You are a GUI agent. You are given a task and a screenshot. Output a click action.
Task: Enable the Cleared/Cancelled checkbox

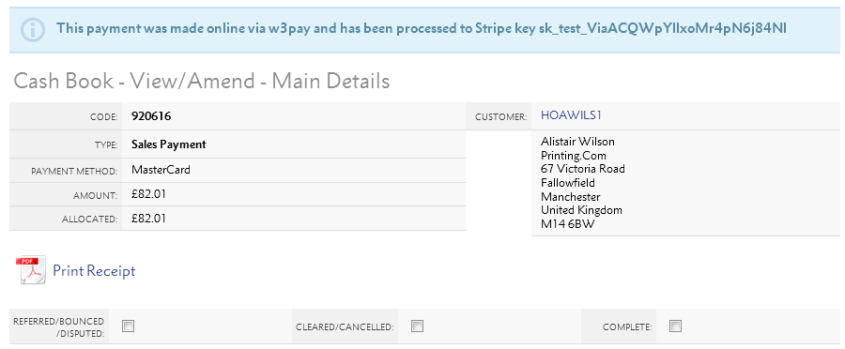(417, 326)
